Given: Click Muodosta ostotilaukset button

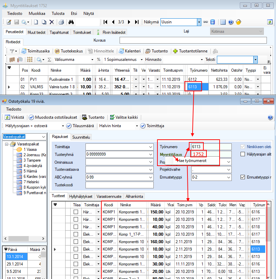Looking at the screenshot, I should pyautogui.click(x=53, y=117).
